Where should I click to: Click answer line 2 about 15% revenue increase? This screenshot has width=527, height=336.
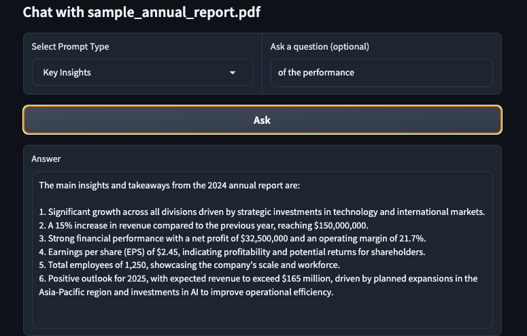[x=204, y=225]
